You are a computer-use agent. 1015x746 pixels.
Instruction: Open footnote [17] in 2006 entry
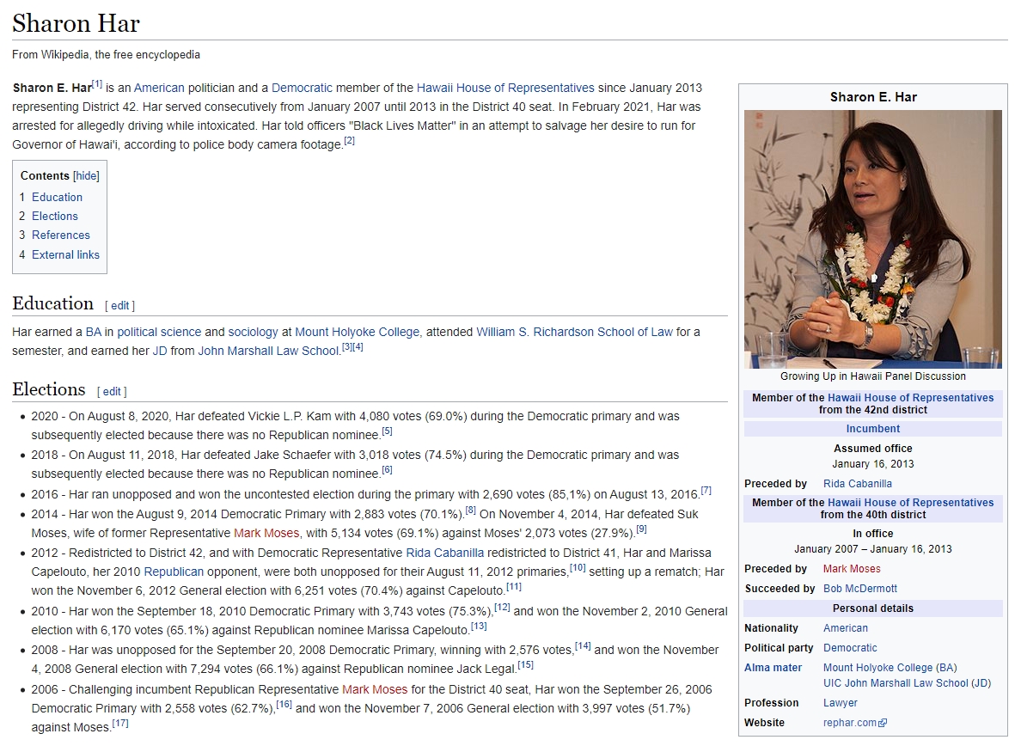[119, 723]
